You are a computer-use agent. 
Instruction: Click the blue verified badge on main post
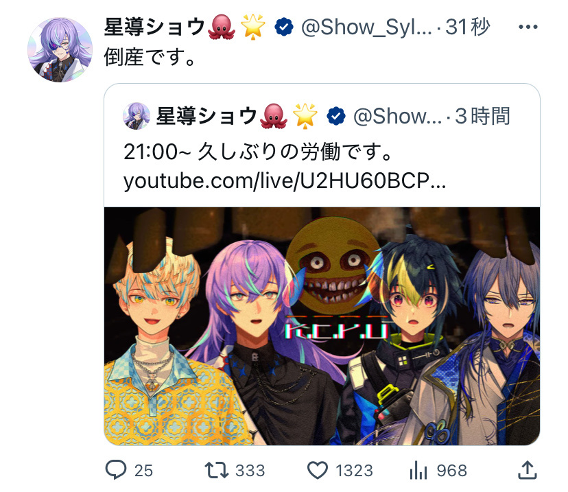point(284,27)
